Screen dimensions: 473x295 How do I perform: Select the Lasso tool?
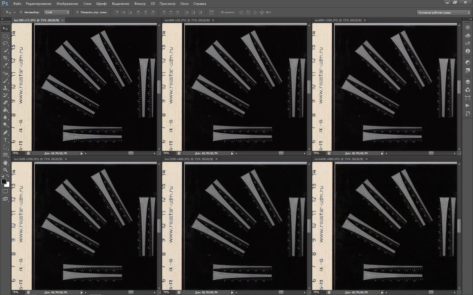tap(5, 43)
